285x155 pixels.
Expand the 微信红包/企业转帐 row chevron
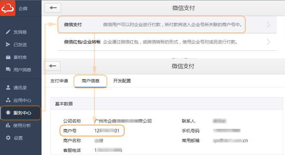coord(268,42)
